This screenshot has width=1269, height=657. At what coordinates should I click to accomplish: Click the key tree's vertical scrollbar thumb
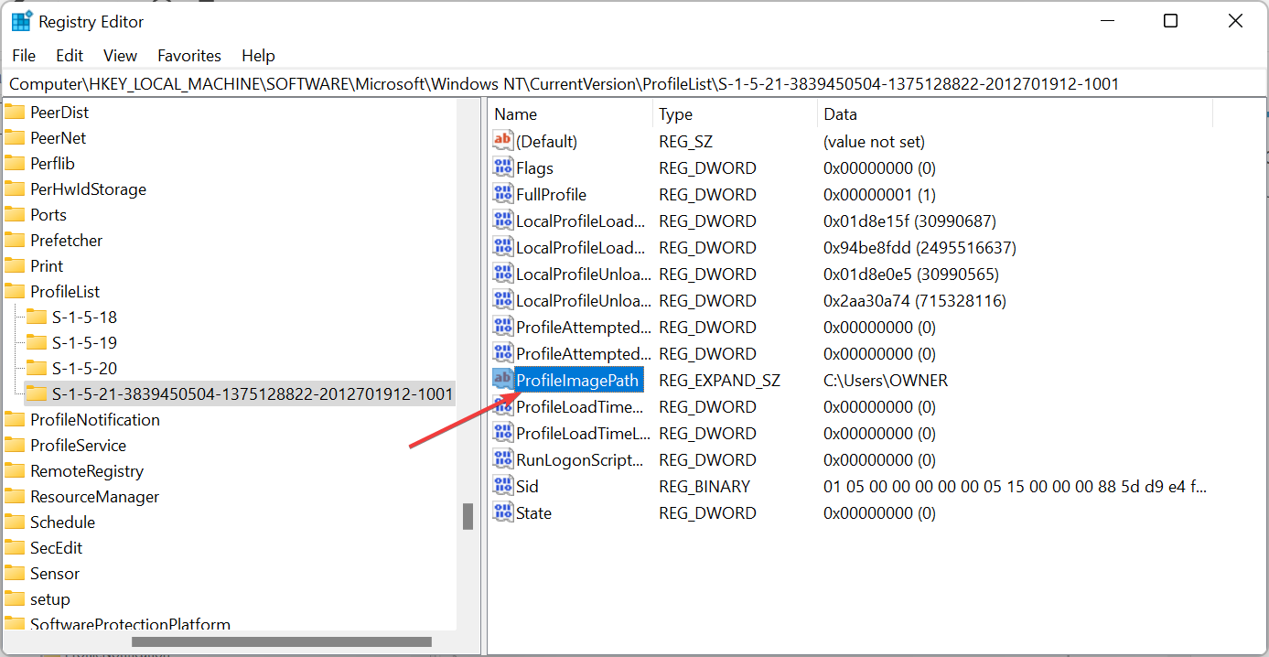click(x=468, y=516)
